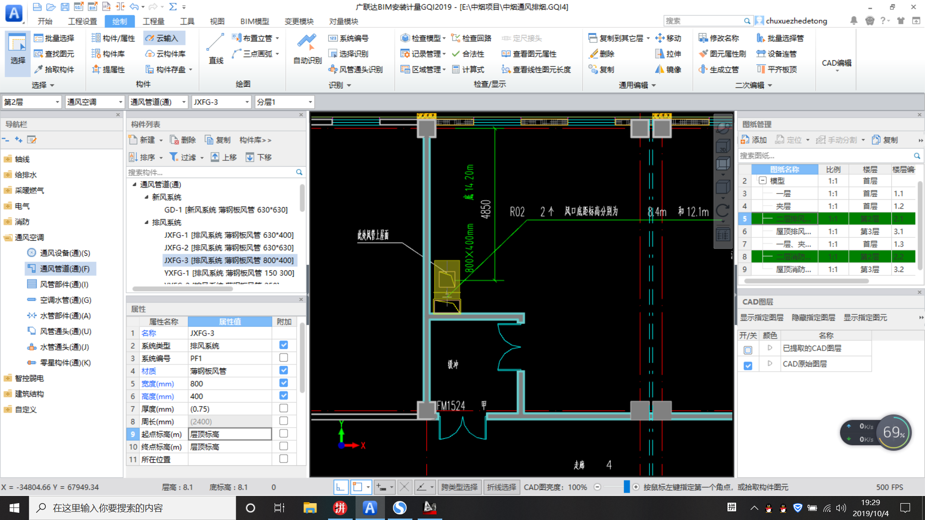This screenshot has height=520, width=925.
Task: Toggle 宽度(mm) 附加 checkbox
Action: point(284,383)
